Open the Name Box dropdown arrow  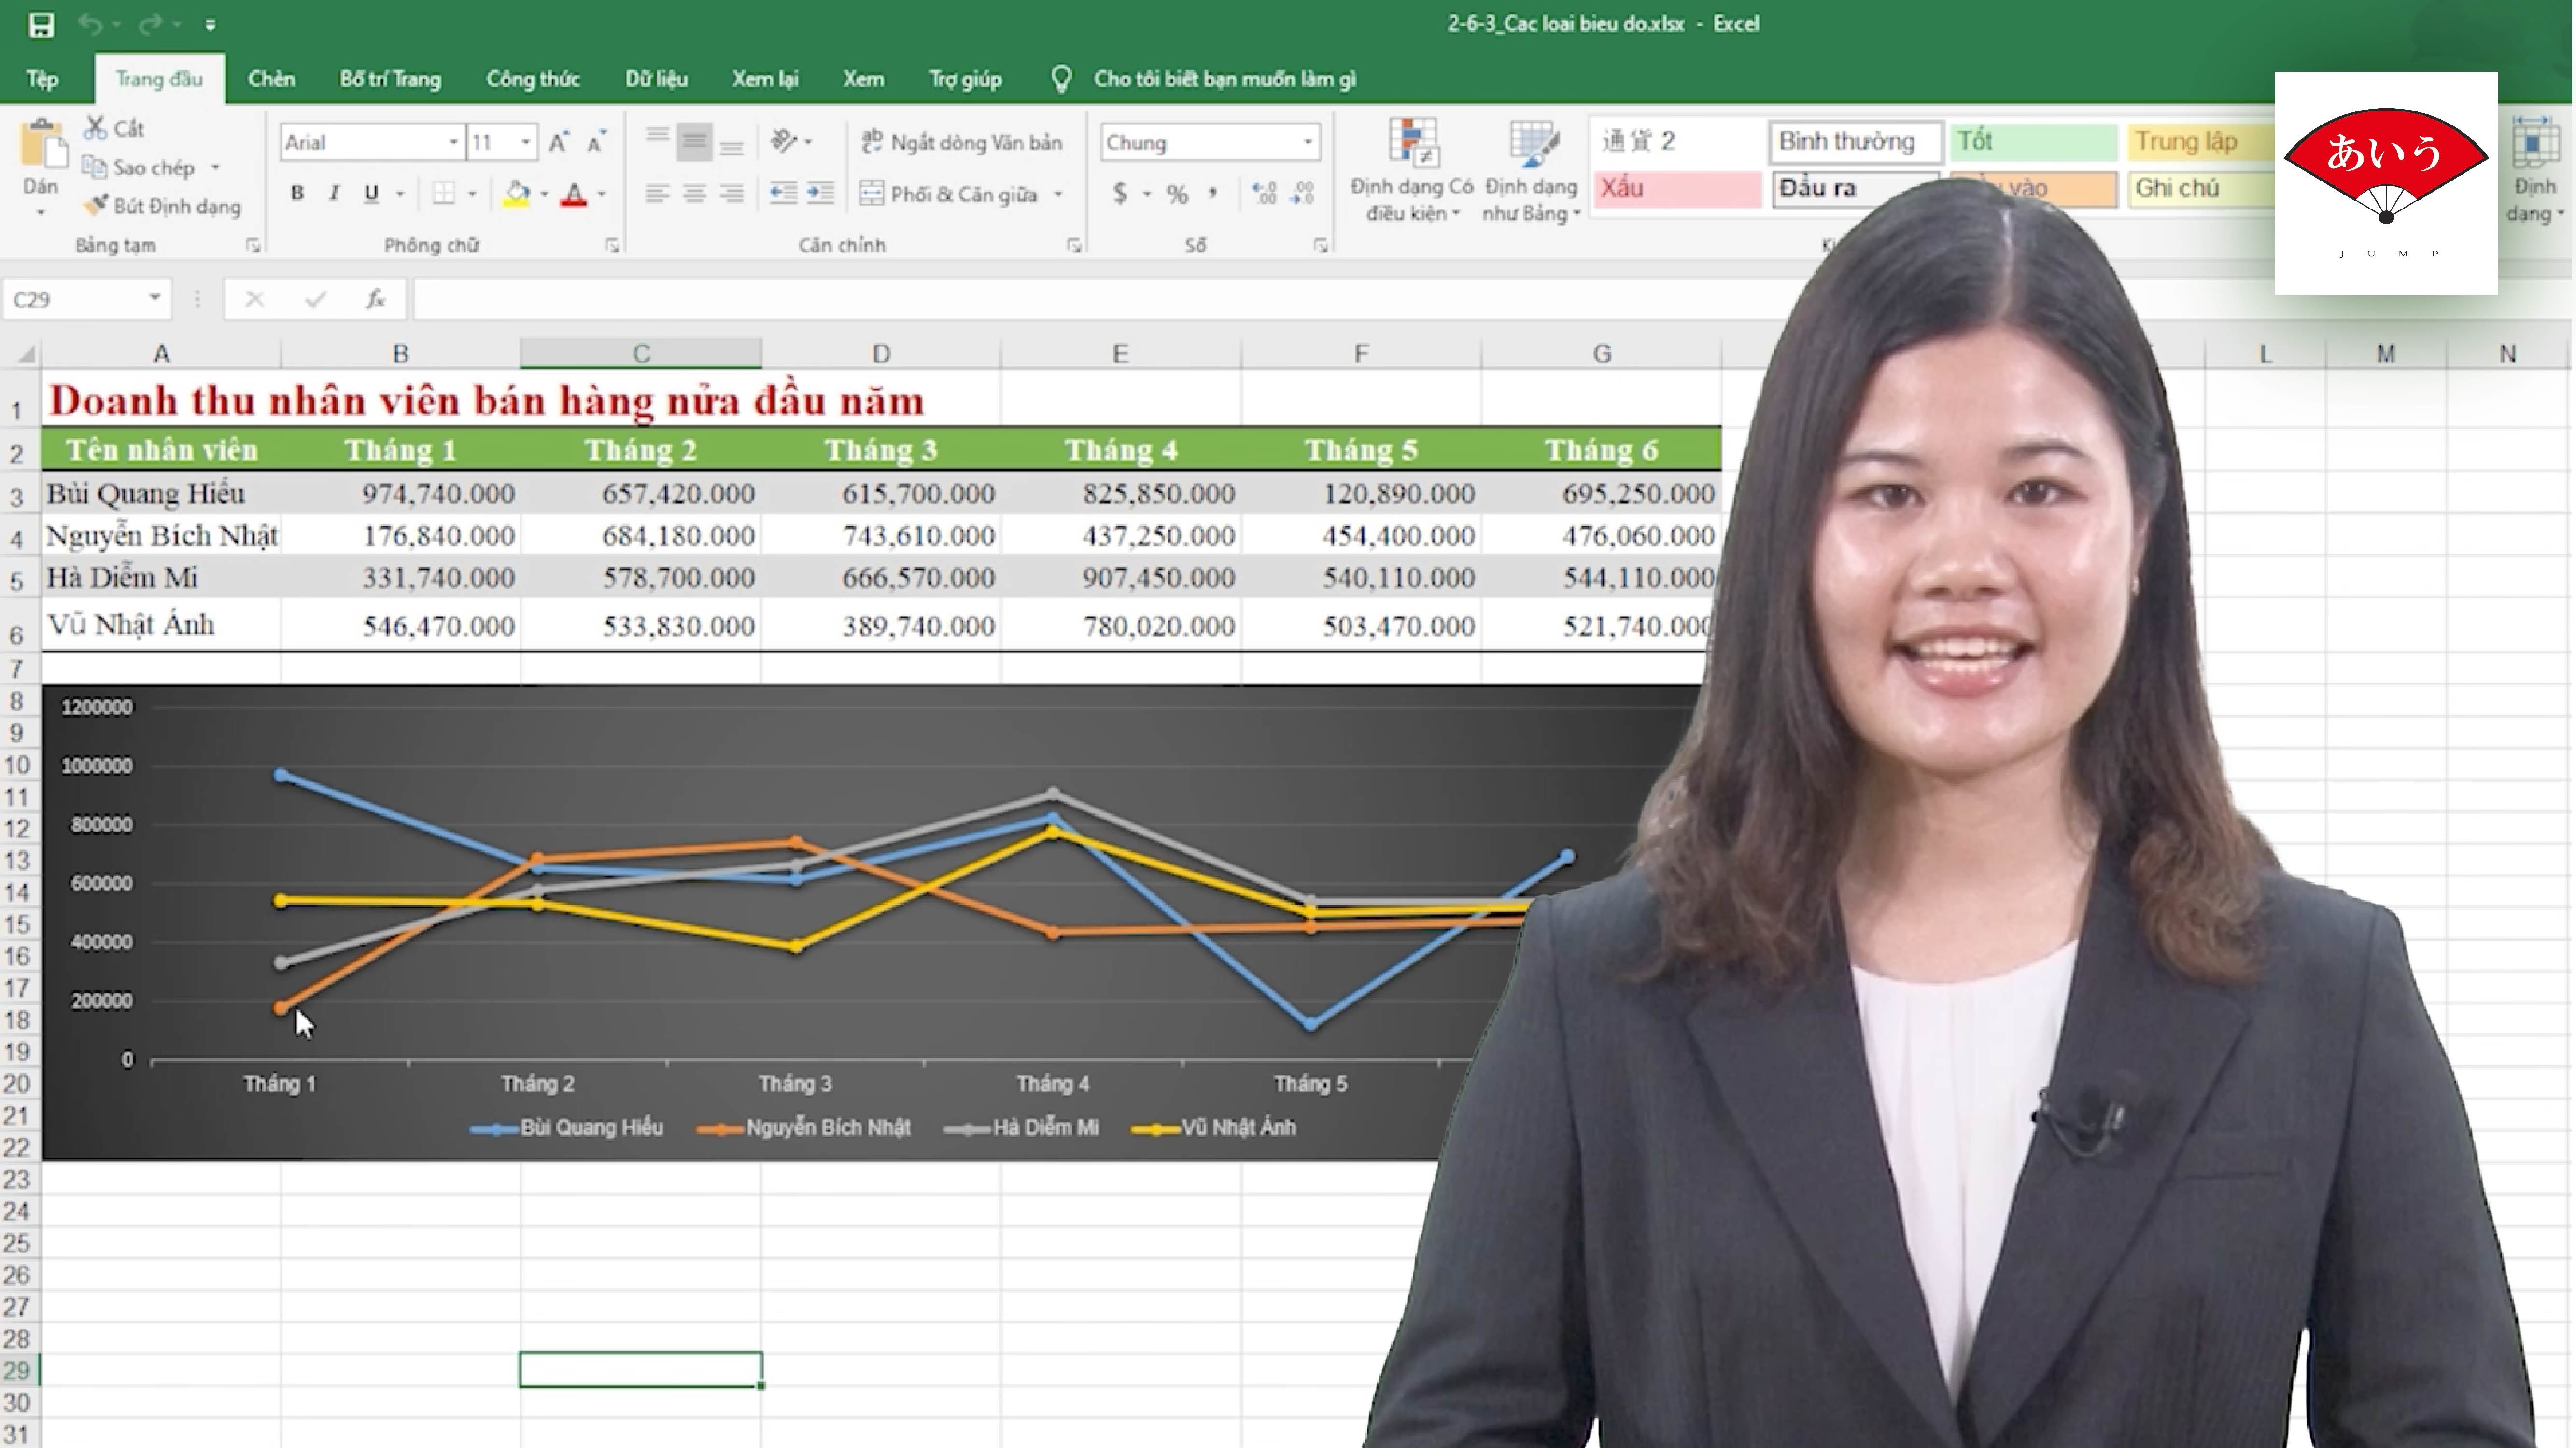(155, 298)
